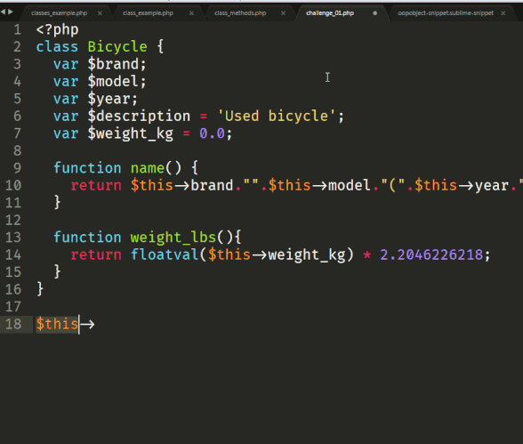
Task: Click '$this' on line 18
Action: point(57,324)
